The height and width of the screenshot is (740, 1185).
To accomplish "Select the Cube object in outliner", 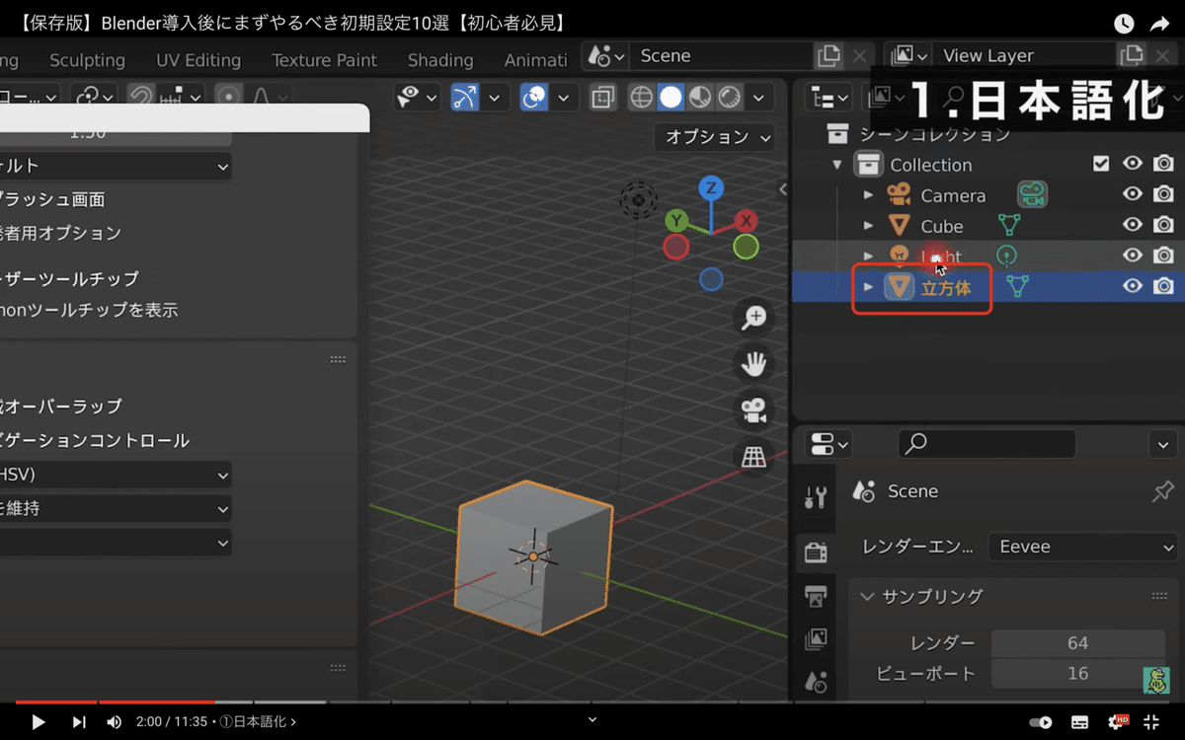I will point(942,226).
